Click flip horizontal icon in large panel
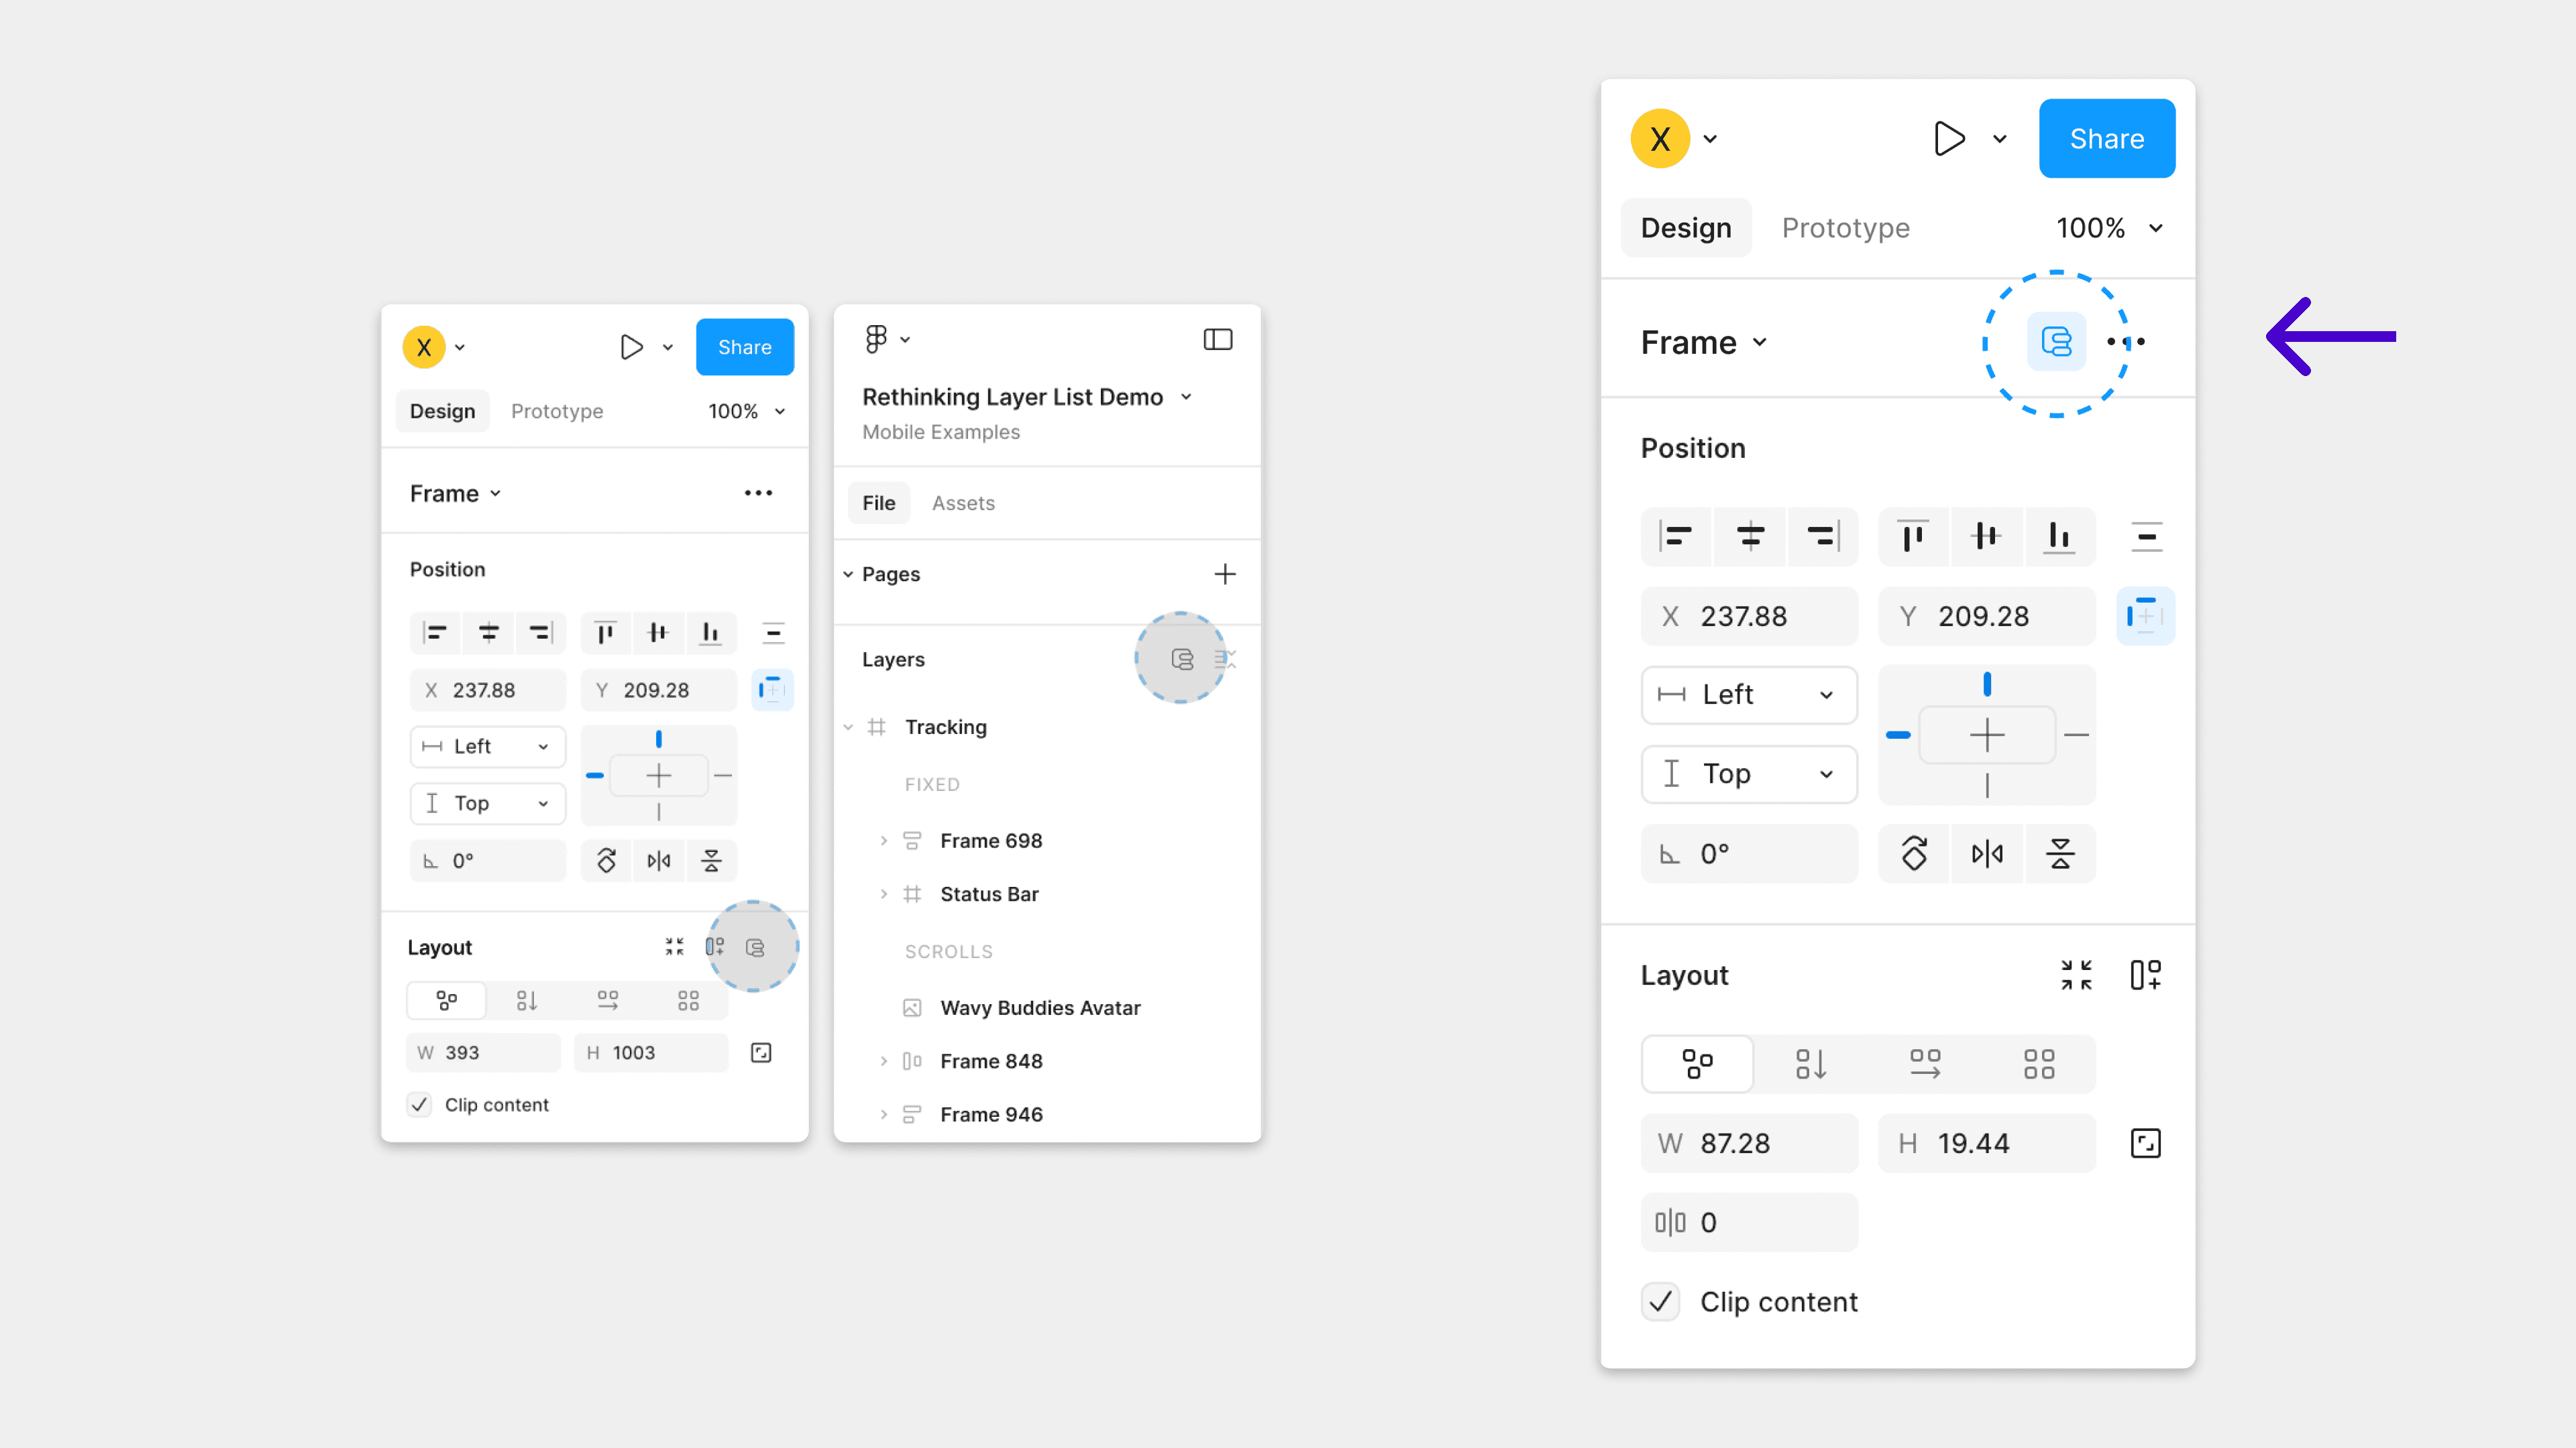This screenshot has width=2576, height=1448. tap(1987, 853)
